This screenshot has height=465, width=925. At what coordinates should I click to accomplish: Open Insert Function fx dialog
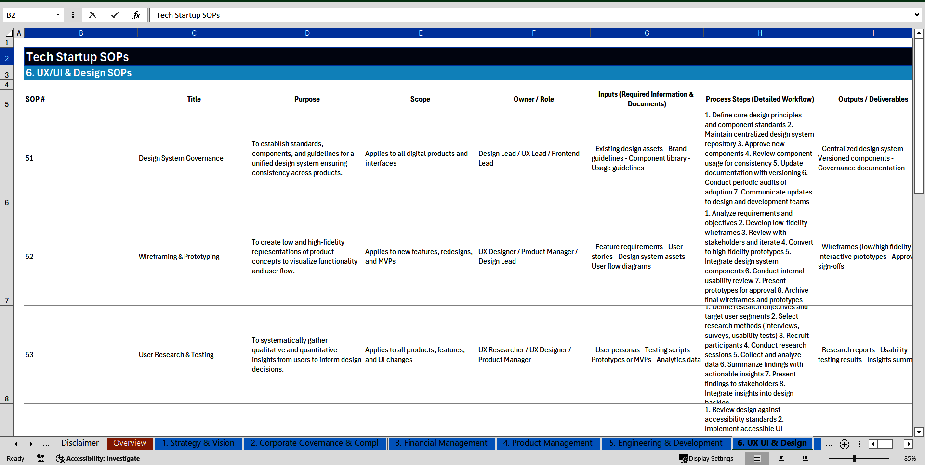click(136, 15)
